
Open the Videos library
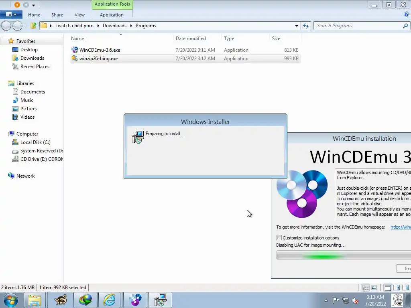coord(27,117)
